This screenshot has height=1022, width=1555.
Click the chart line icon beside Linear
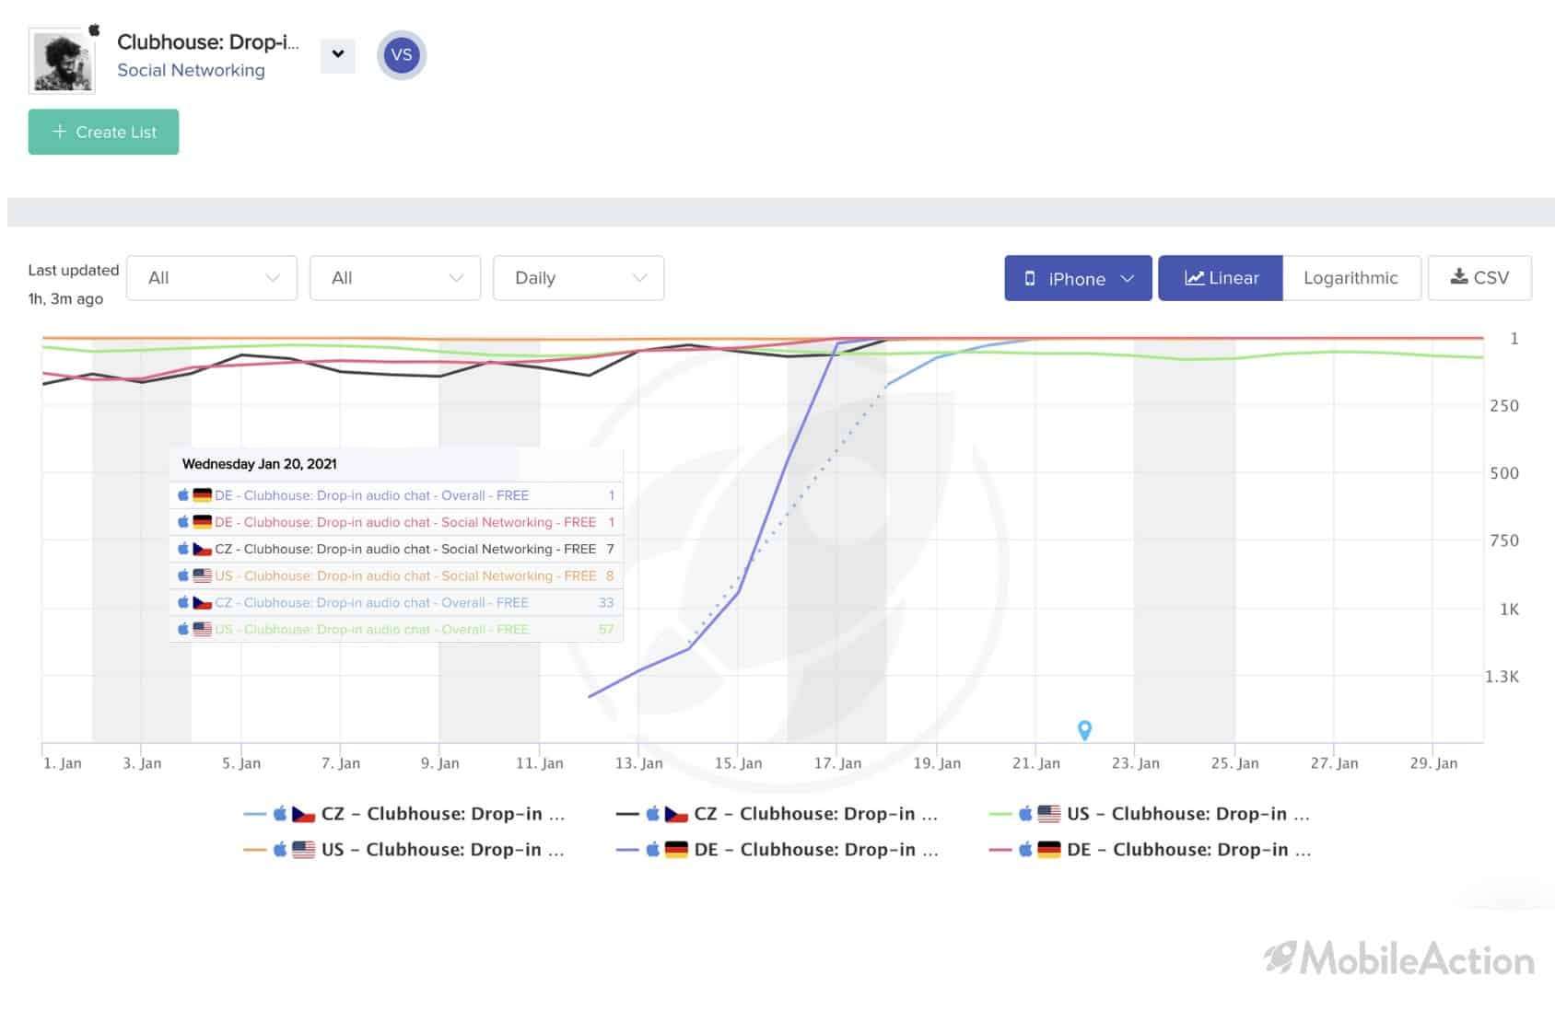1194,277
